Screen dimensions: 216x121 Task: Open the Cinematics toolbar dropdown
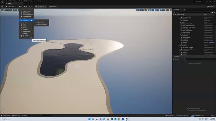point(30,6)
